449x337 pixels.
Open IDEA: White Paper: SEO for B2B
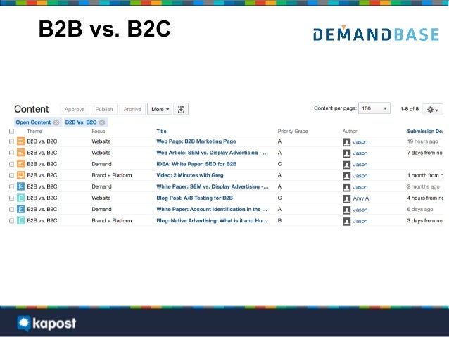point(196,164)
